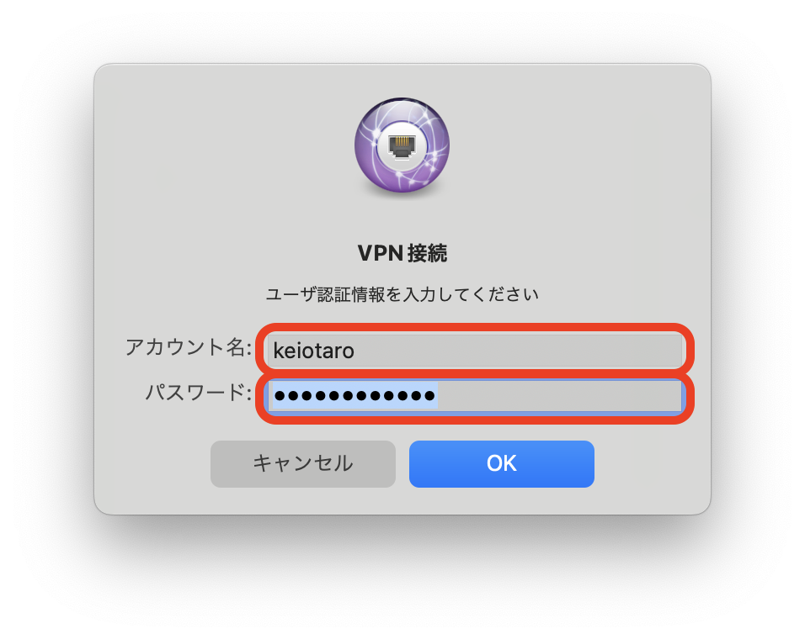Focus the パスワード field

pyautogui.click(x=475, y=396)
